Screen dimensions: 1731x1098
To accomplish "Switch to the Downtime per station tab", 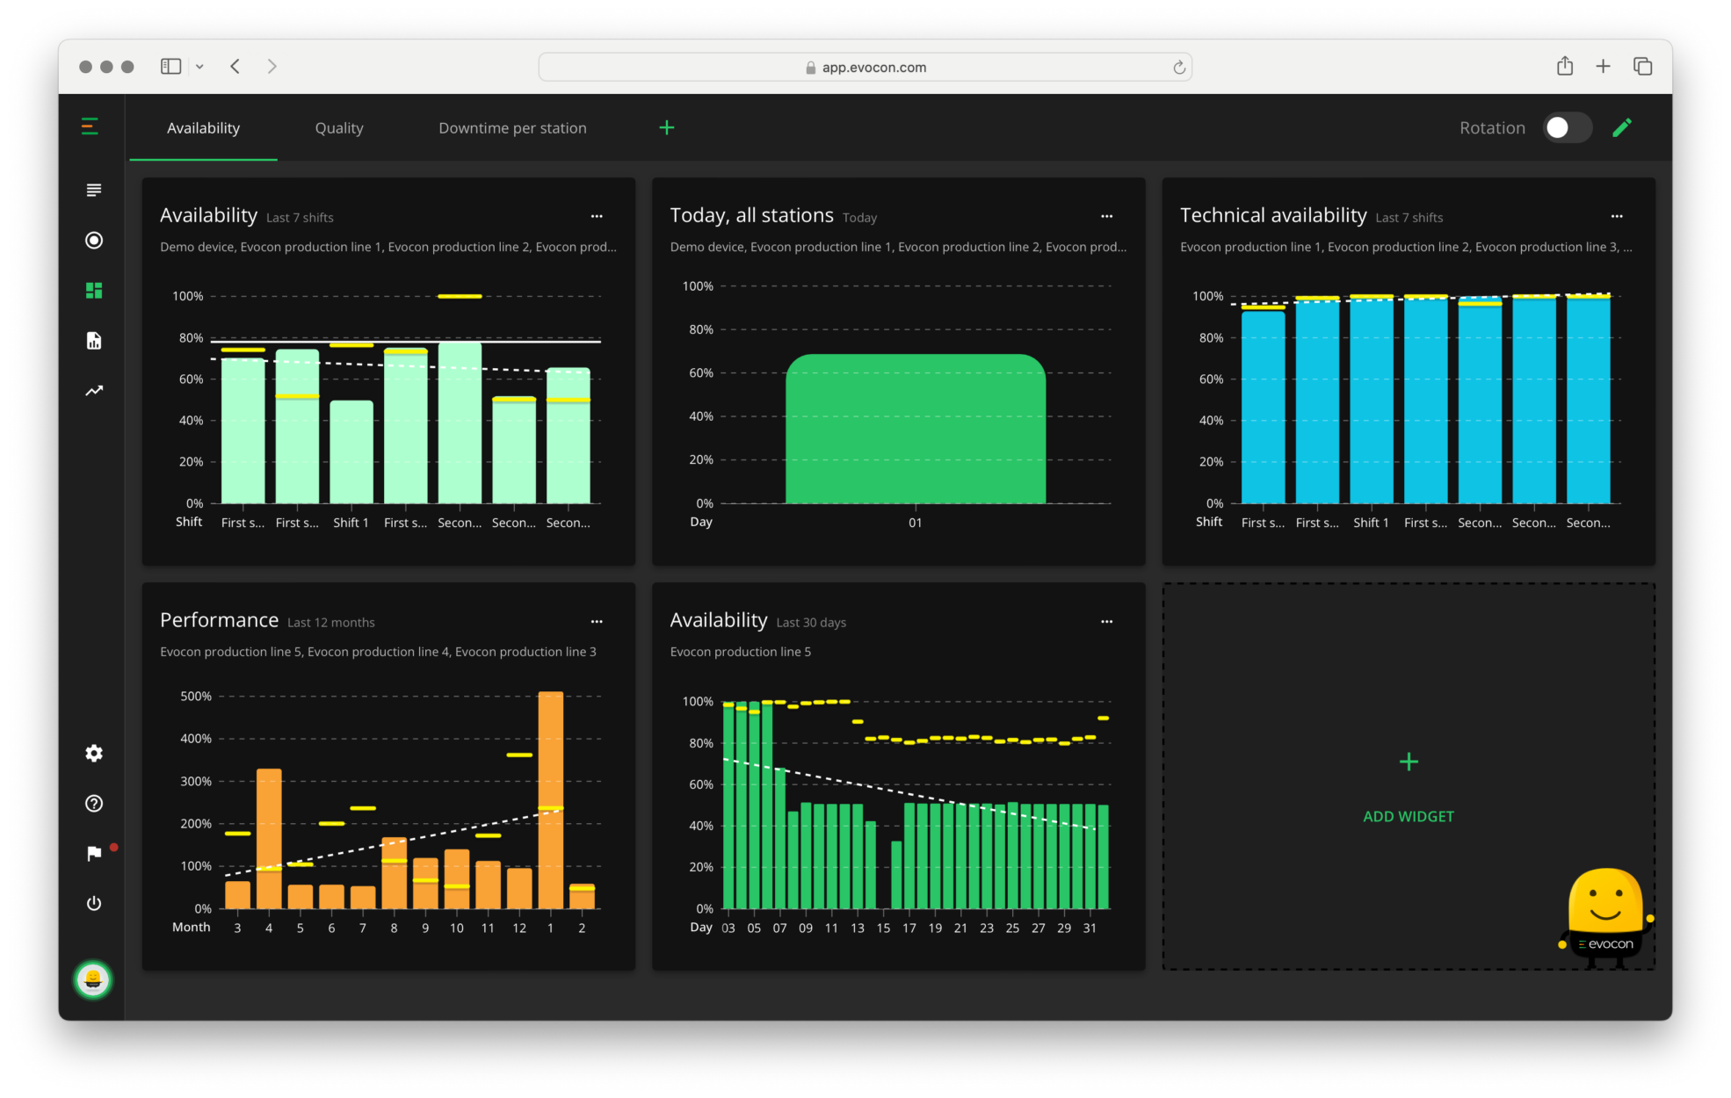I will click(512, 128).
